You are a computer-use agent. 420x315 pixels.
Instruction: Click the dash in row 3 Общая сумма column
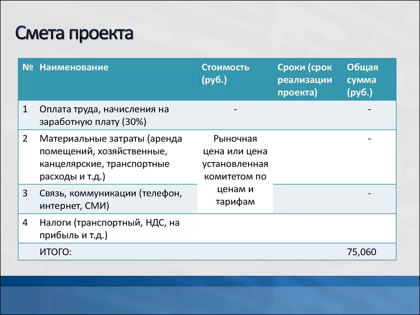click(370, 193)
